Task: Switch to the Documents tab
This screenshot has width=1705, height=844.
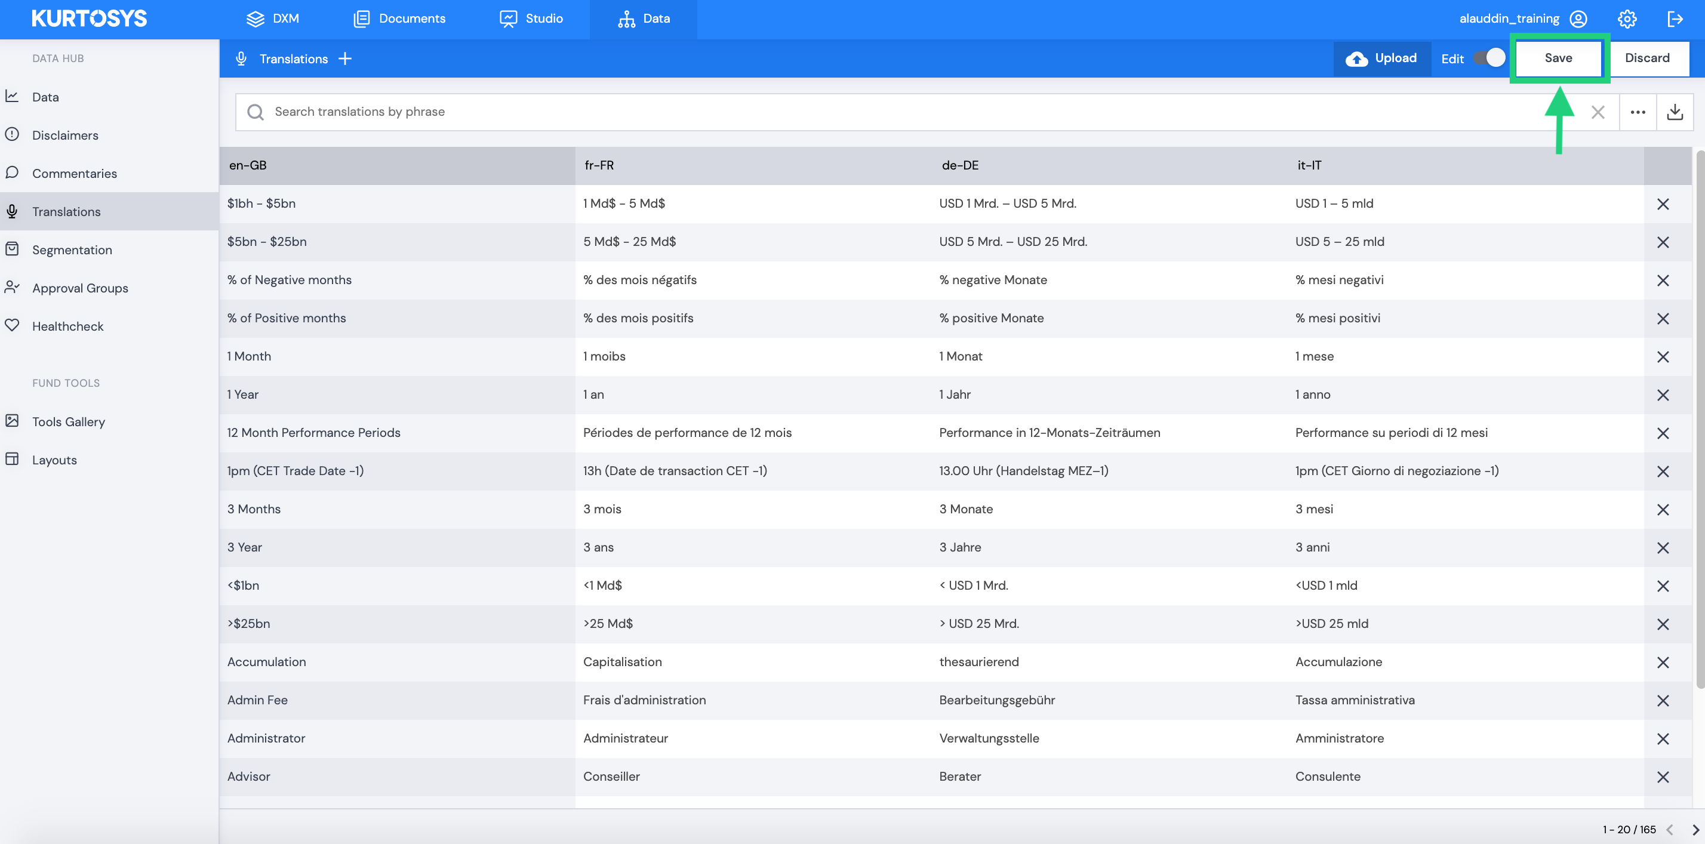Action: [x=399, y=19]
